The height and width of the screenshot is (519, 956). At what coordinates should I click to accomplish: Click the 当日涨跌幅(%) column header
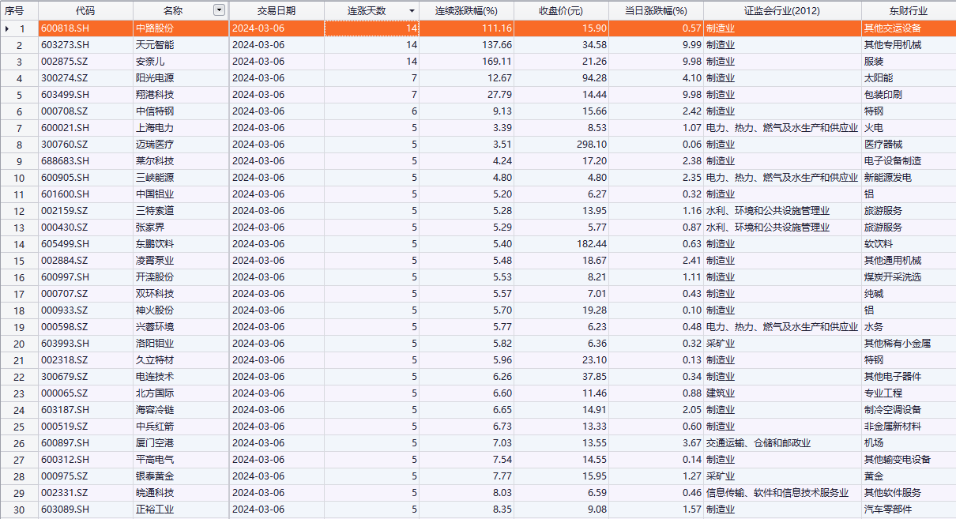coord(655,11)
